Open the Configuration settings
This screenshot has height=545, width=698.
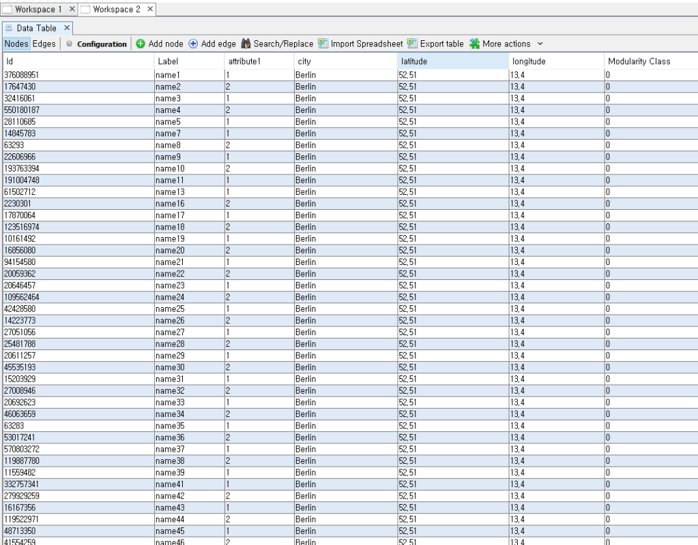[x=96, y=44]
